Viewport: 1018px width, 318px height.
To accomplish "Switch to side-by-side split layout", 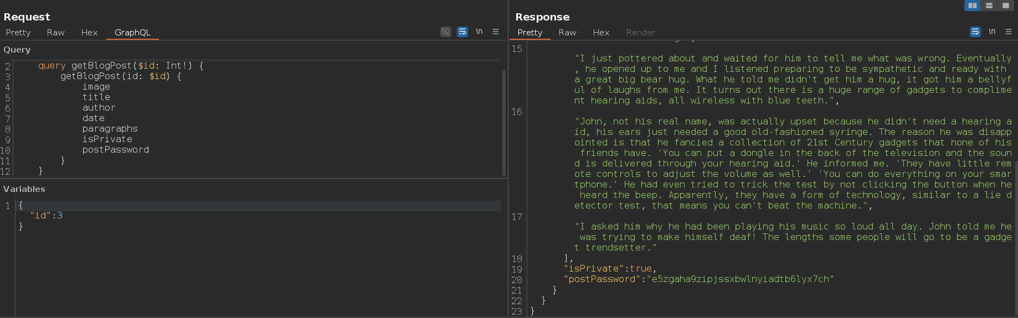I will click(x=972, y=6).
